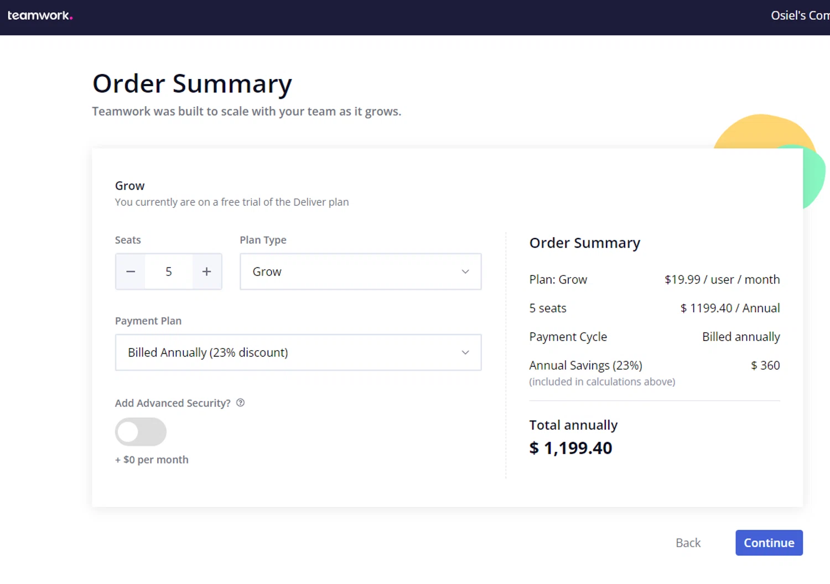830x584 pixels.
Task: Click the teamwork logo in header
Action: 40,15
